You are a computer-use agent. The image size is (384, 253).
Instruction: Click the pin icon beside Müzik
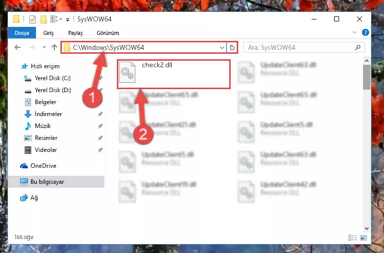[x=100, y=126]
